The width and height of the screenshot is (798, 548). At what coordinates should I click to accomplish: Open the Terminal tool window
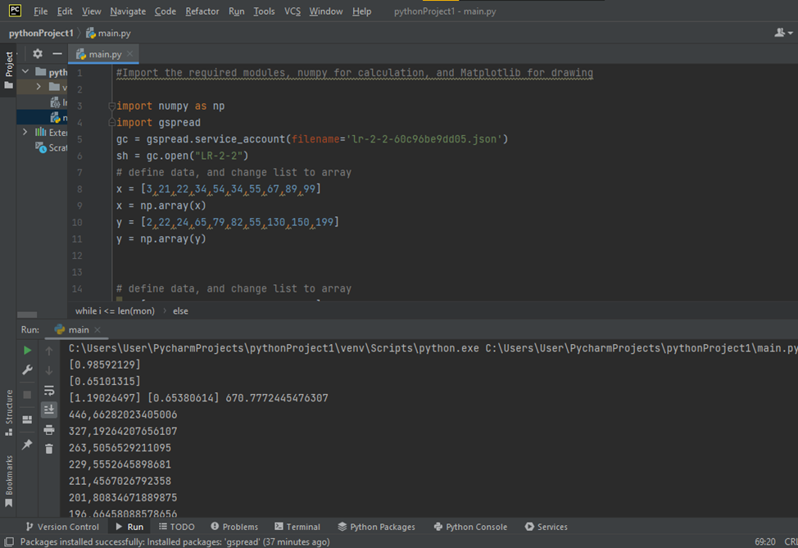click(x=297, y=527)
